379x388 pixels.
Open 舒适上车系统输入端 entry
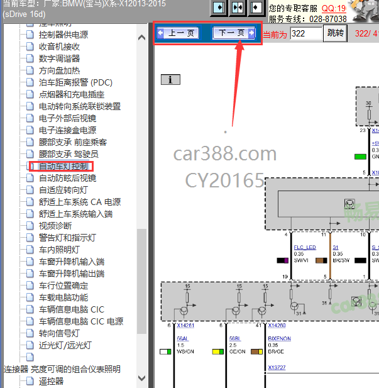click(75, 214)
